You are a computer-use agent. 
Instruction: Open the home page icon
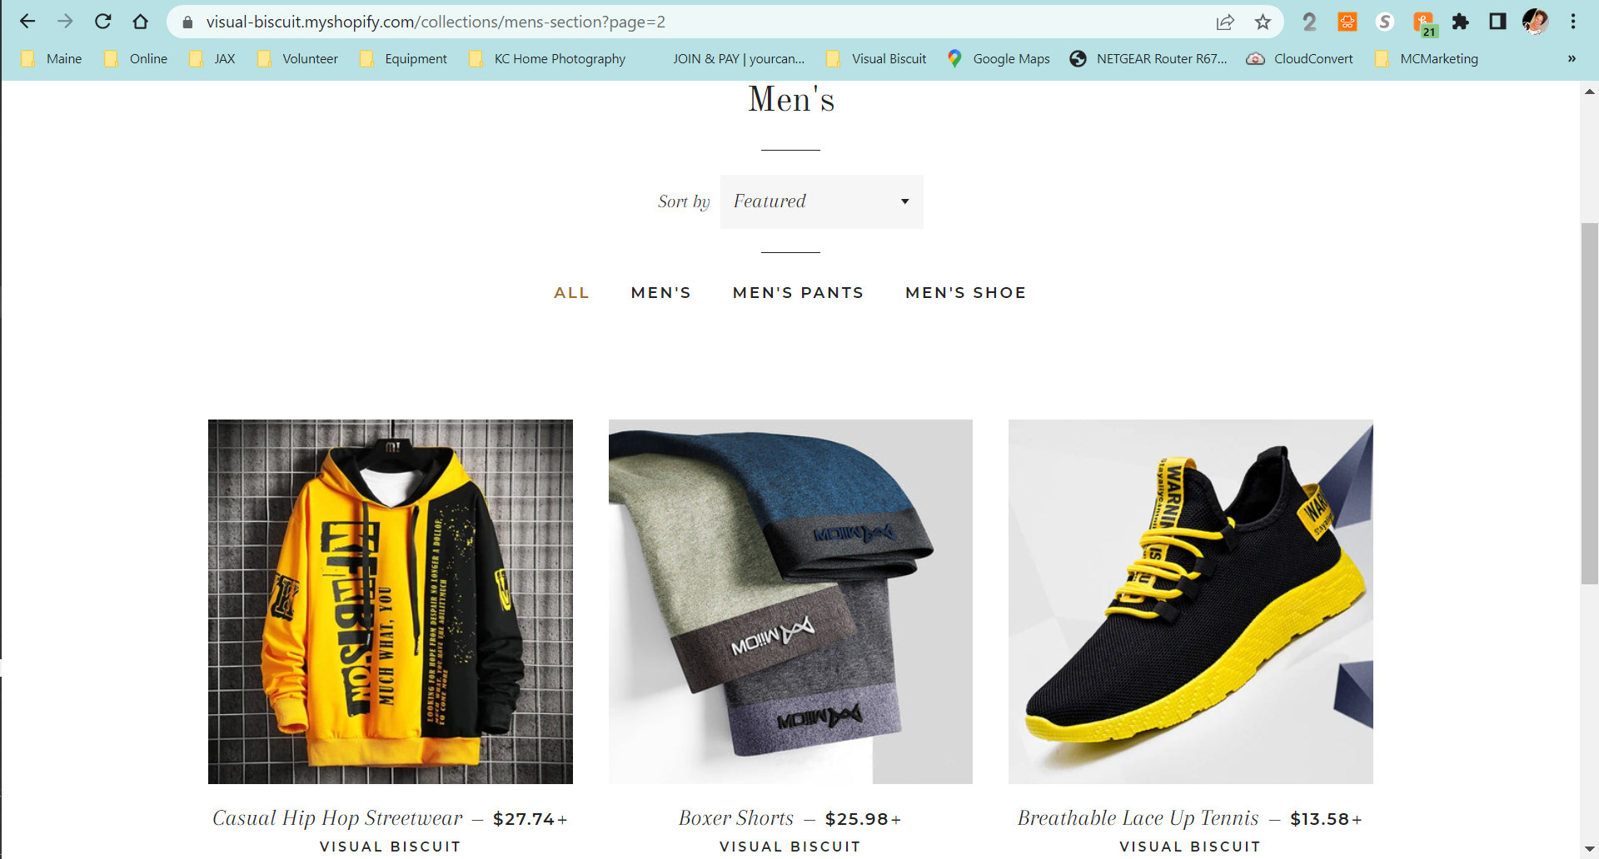click(x=141, y=22)
